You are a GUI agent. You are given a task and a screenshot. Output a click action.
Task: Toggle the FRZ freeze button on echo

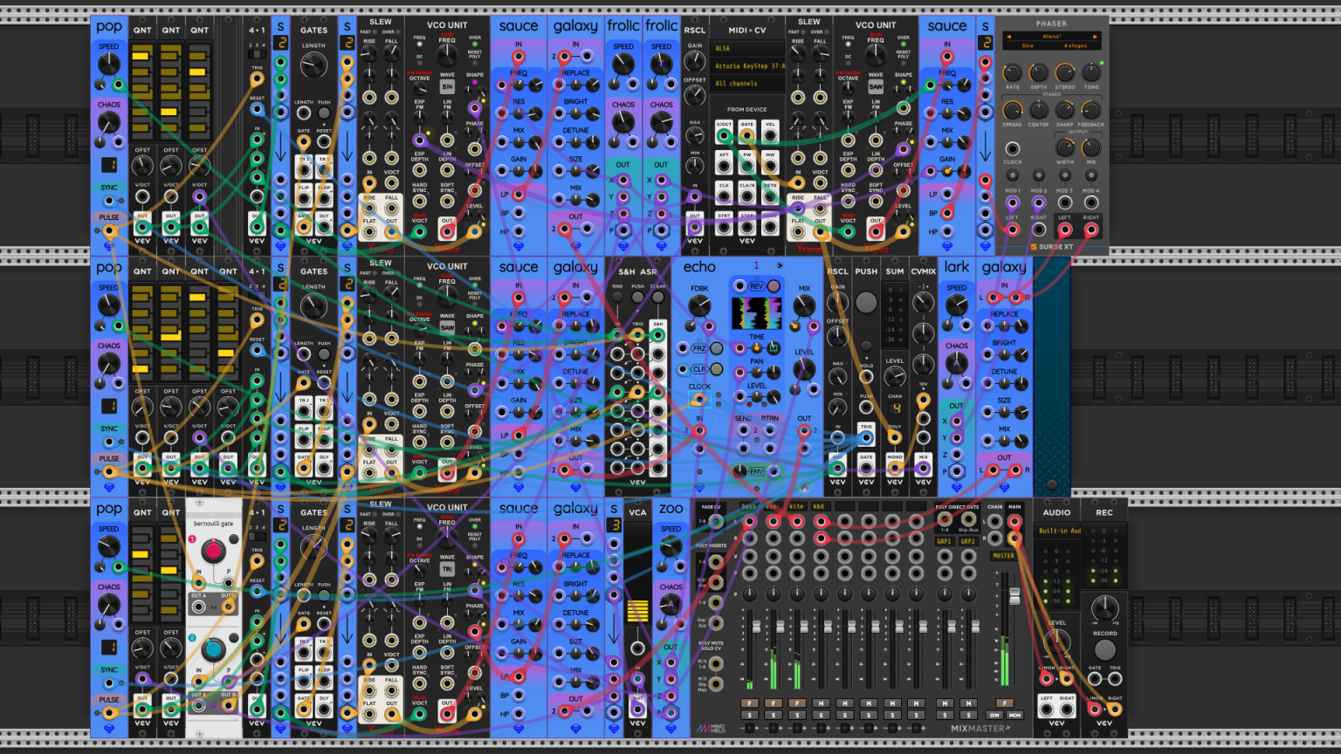point(716,348)
